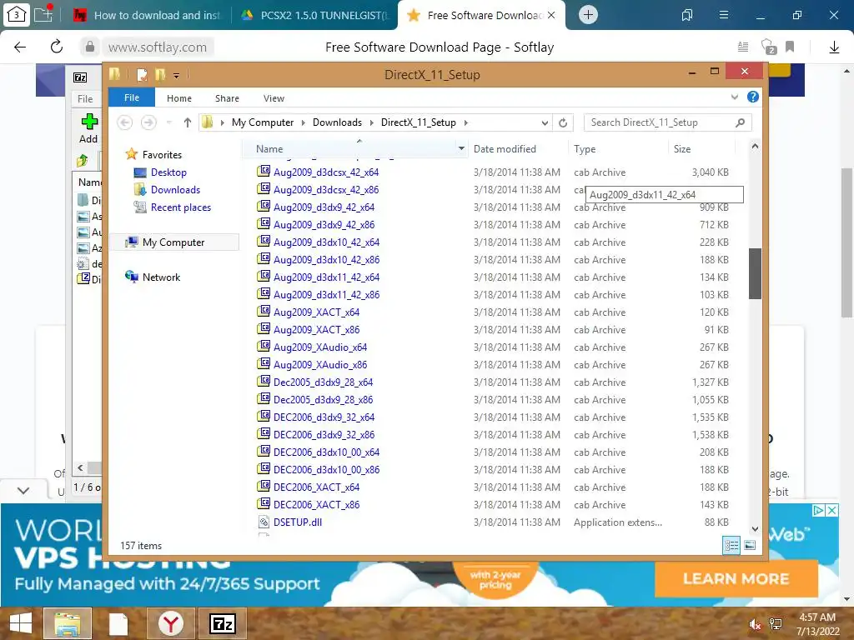Select Desktop under Favorites
This screenshot has height=640, width=854.
pyautogui.click(x=168, y=172)
